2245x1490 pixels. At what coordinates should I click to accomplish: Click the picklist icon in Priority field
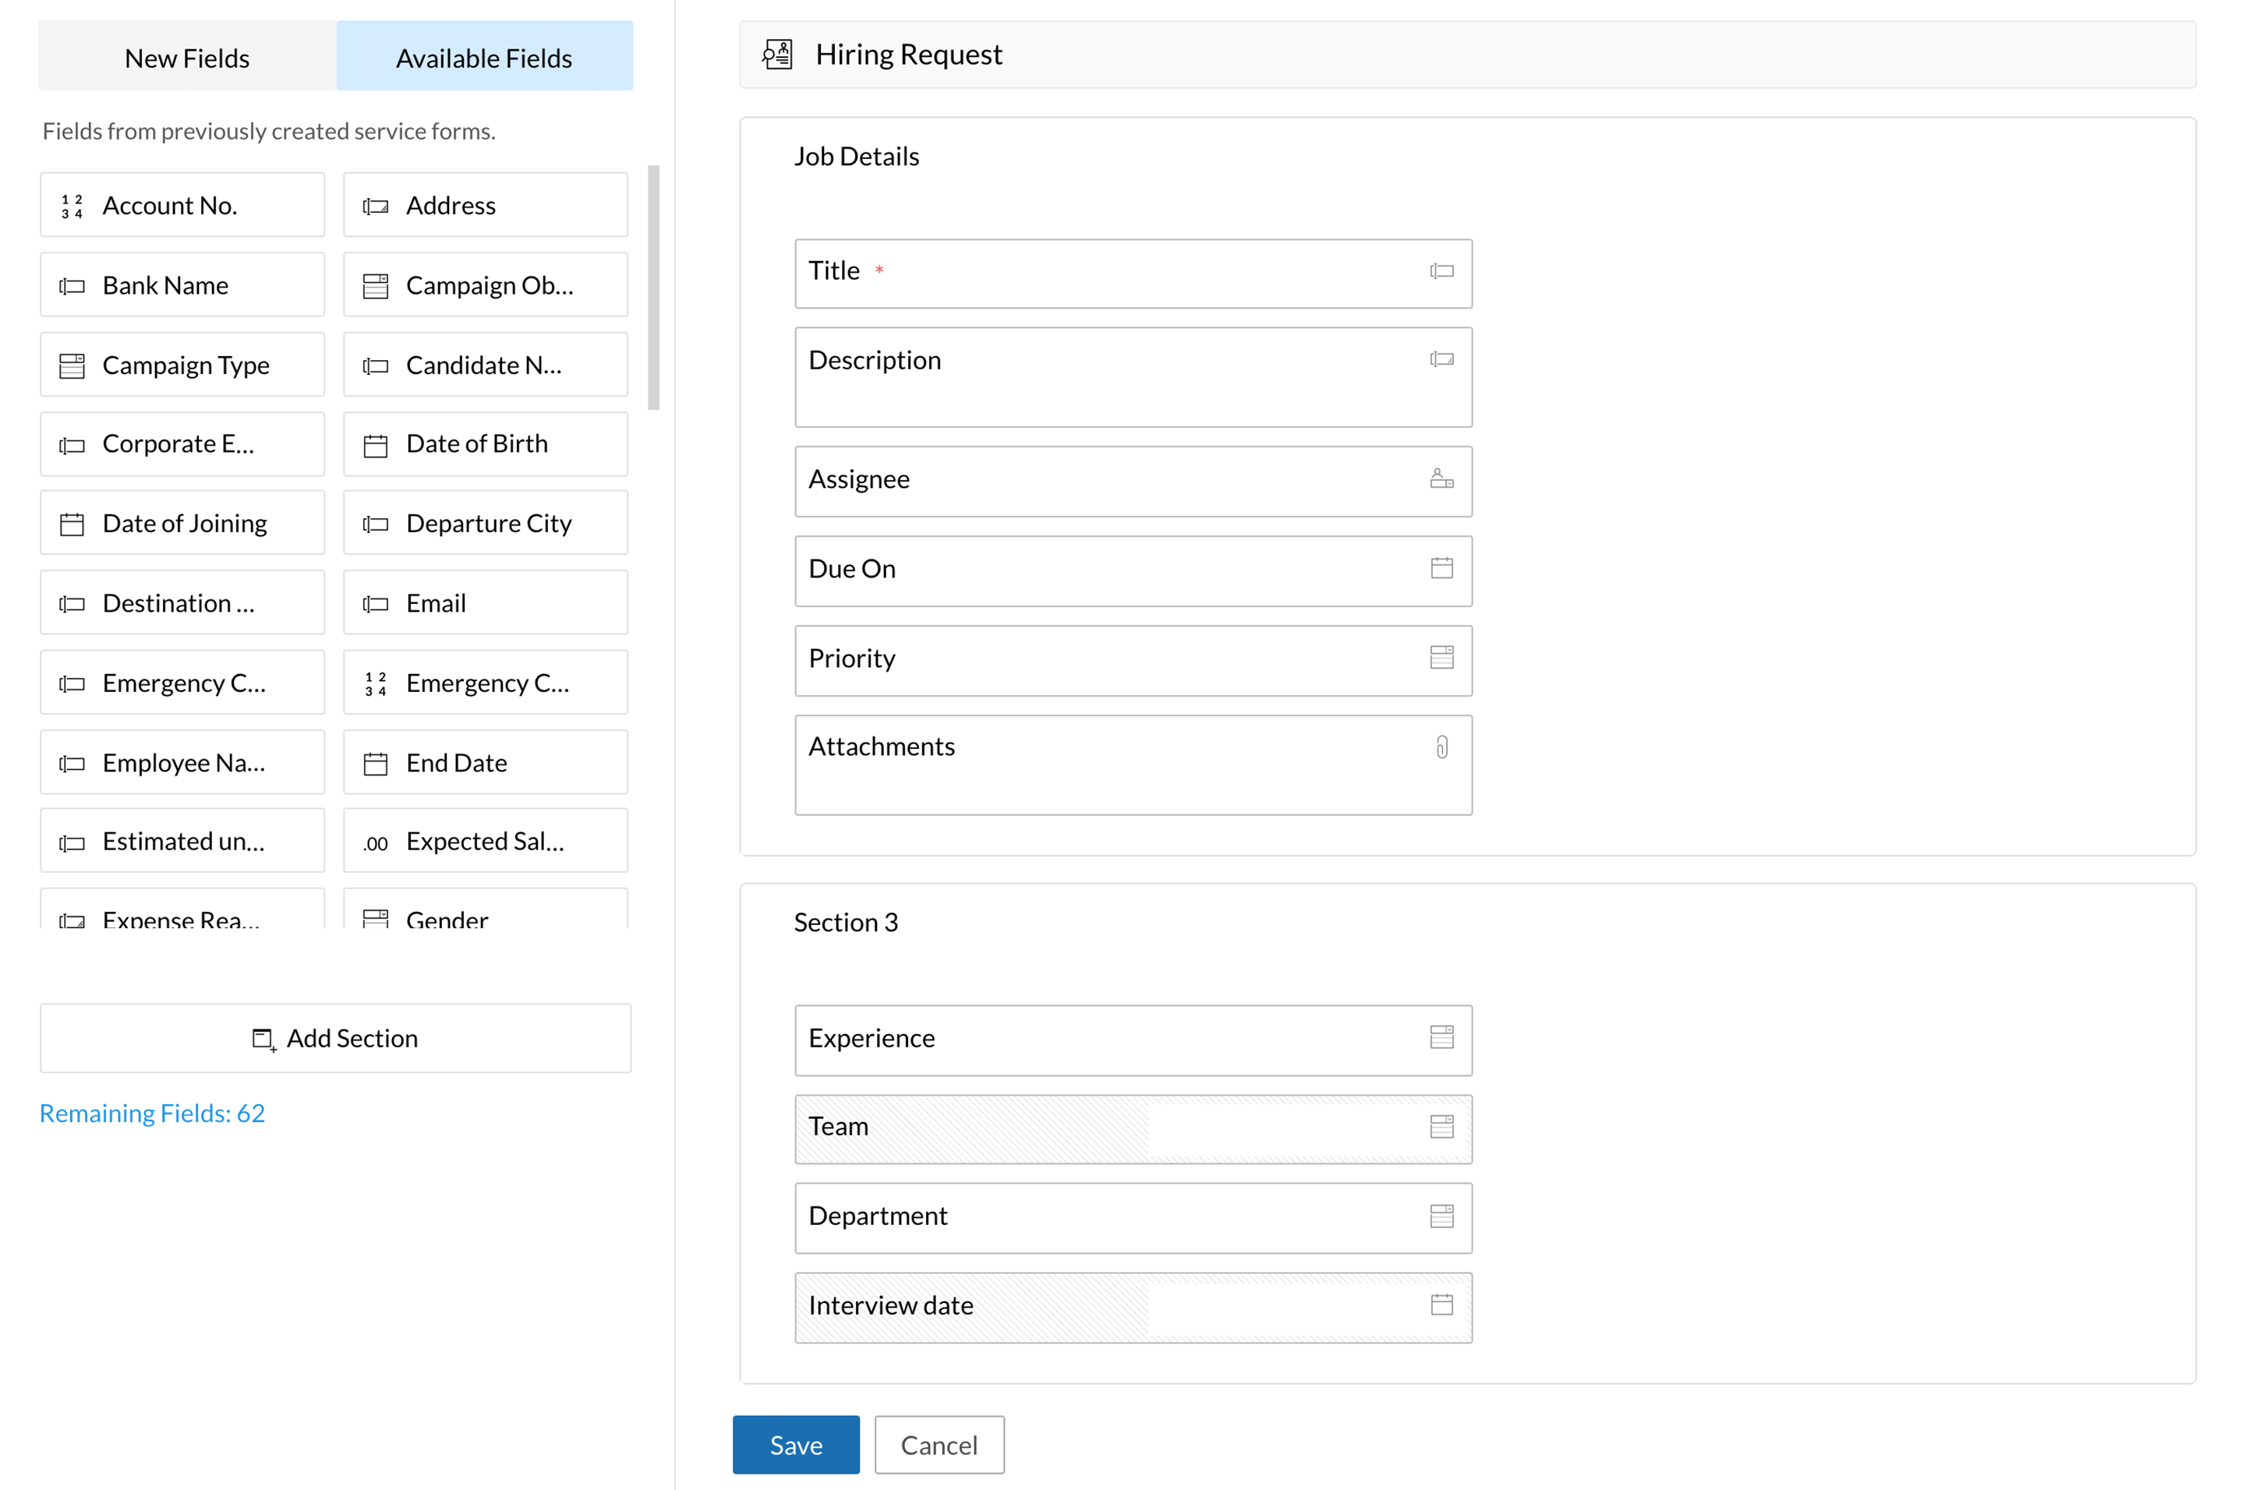tap(1441, 658)
